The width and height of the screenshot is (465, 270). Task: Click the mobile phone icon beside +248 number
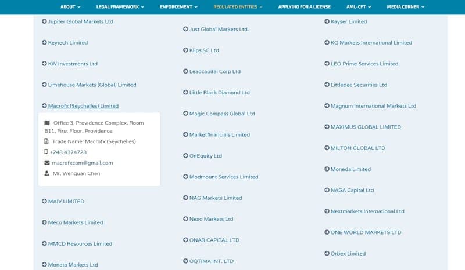(46, 152)
